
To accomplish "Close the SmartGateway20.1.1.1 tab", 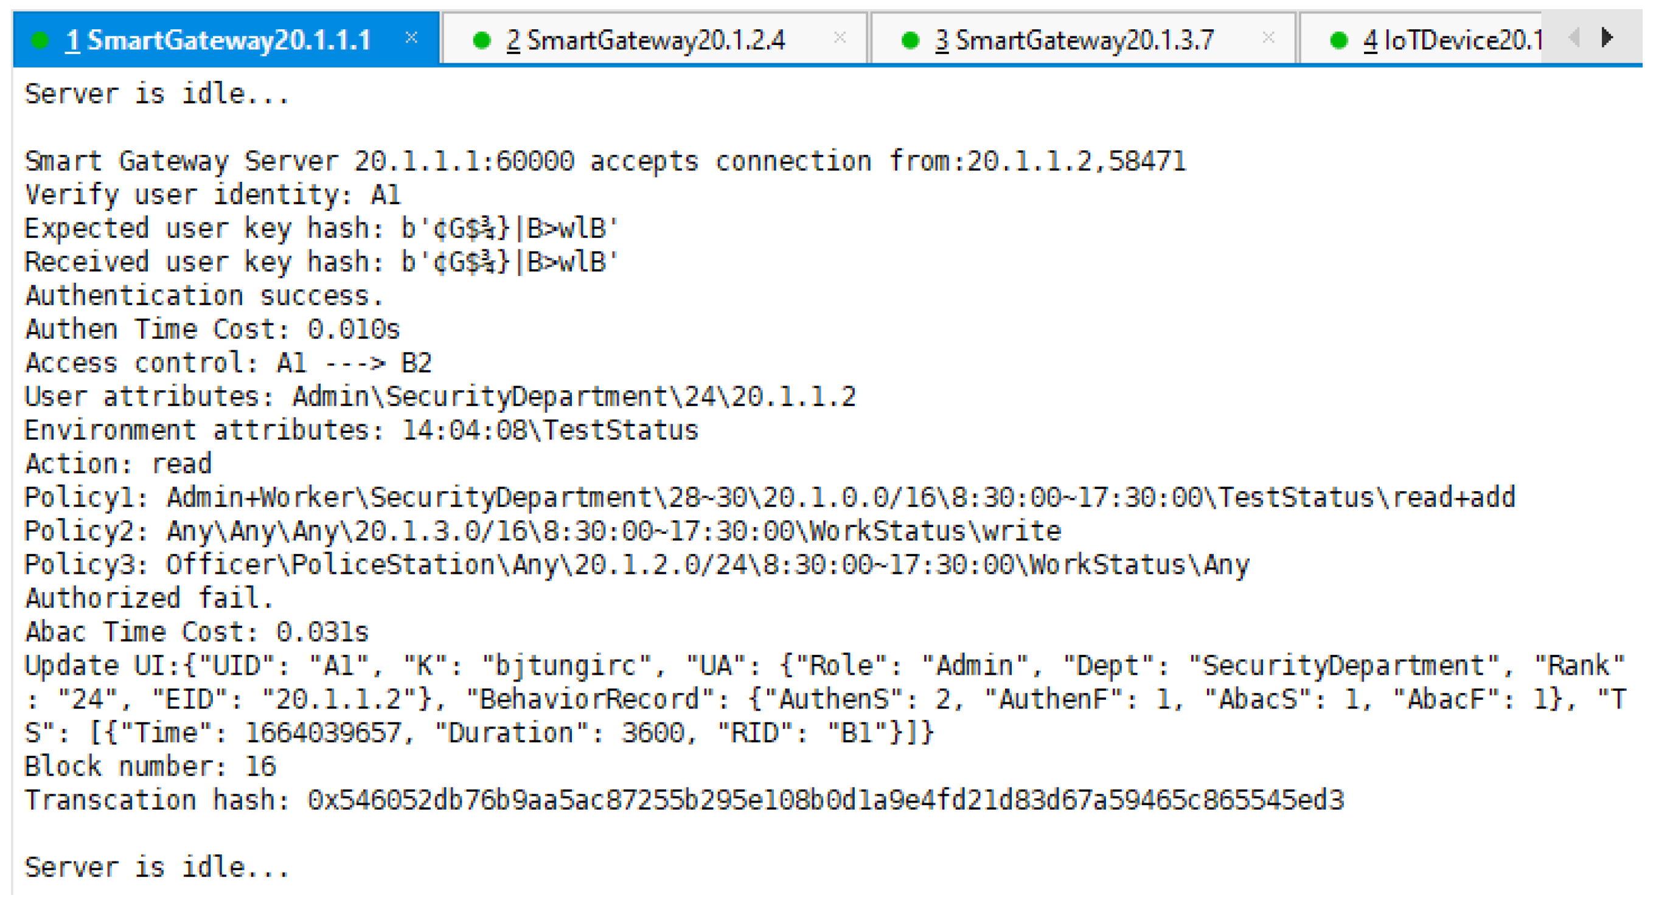I will tap(411, 37).
